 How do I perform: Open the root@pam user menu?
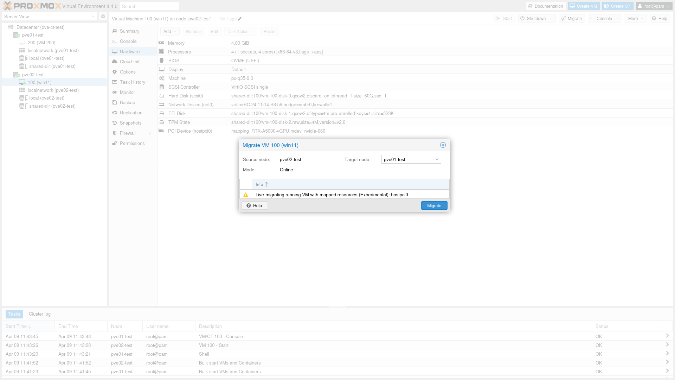pos(654,6)
